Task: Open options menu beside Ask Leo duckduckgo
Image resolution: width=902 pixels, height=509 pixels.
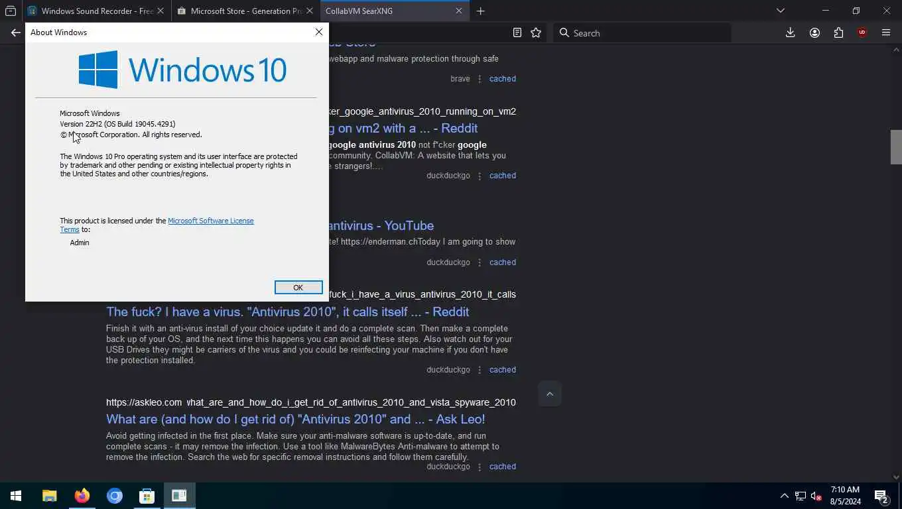Action: tap(480, 467)
